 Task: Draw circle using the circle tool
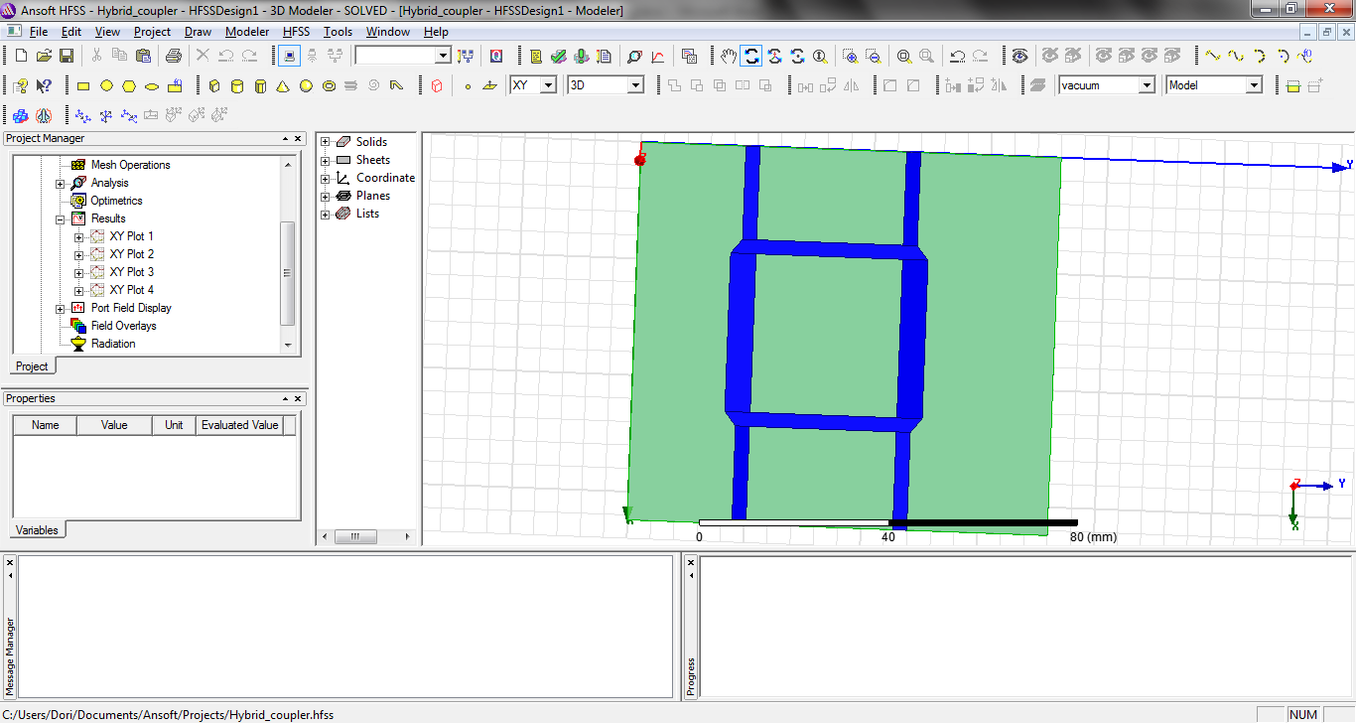point(106,85)
